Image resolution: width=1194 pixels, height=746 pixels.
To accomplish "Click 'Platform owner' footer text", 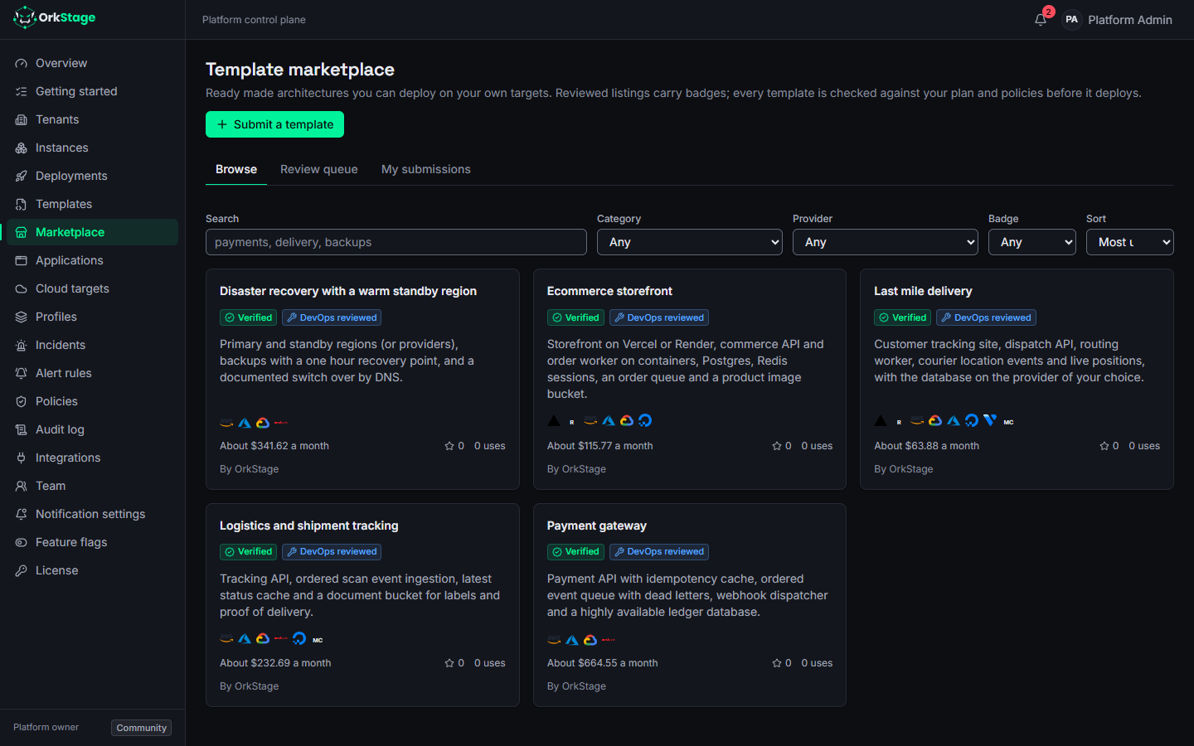I will (x=46, y=727).
